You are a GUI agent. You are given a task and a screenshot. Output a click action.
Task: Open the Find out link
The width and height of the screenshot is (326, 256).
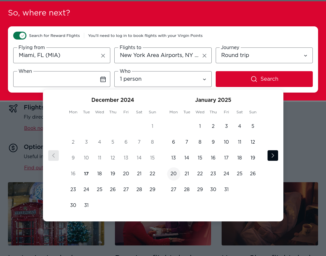click(33, 168)
